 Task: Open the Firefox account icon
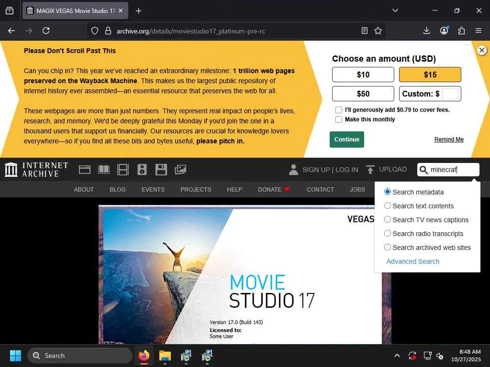(444, 31)
